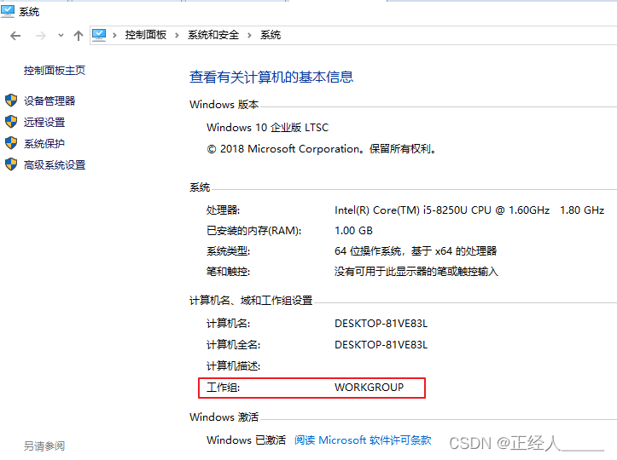Open 控制面板主页 link
This screenshot has height=460, width=617.
tap(55, 71)
